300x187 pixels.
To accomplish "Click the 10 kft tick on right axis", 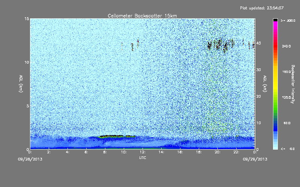I will 258,123.
